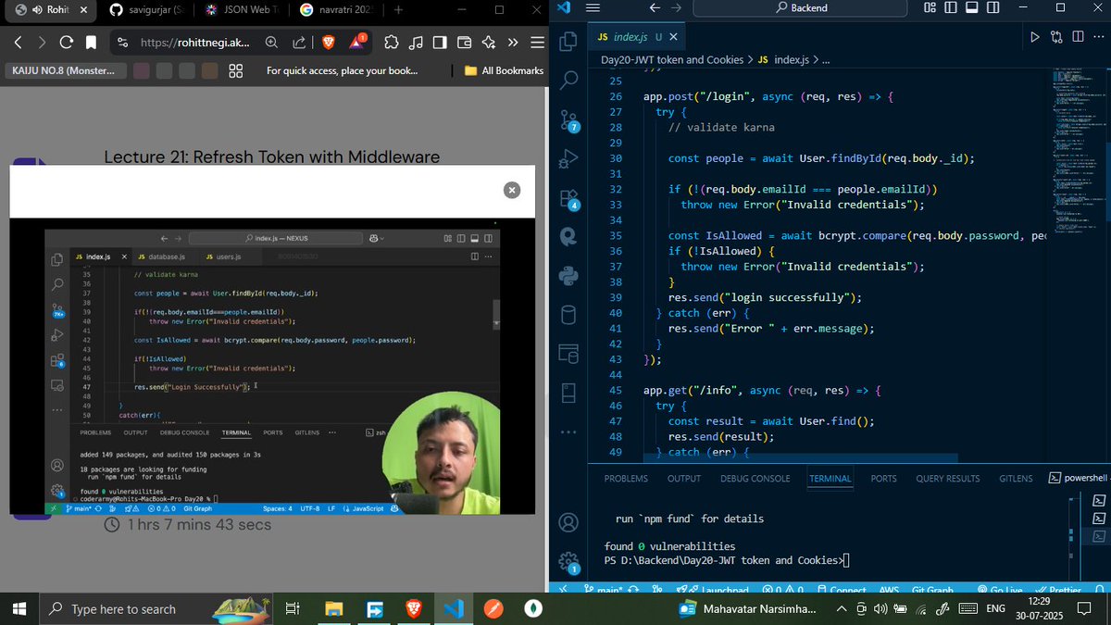
Task: Open the Database panel icon
Action: pos(568,315)
